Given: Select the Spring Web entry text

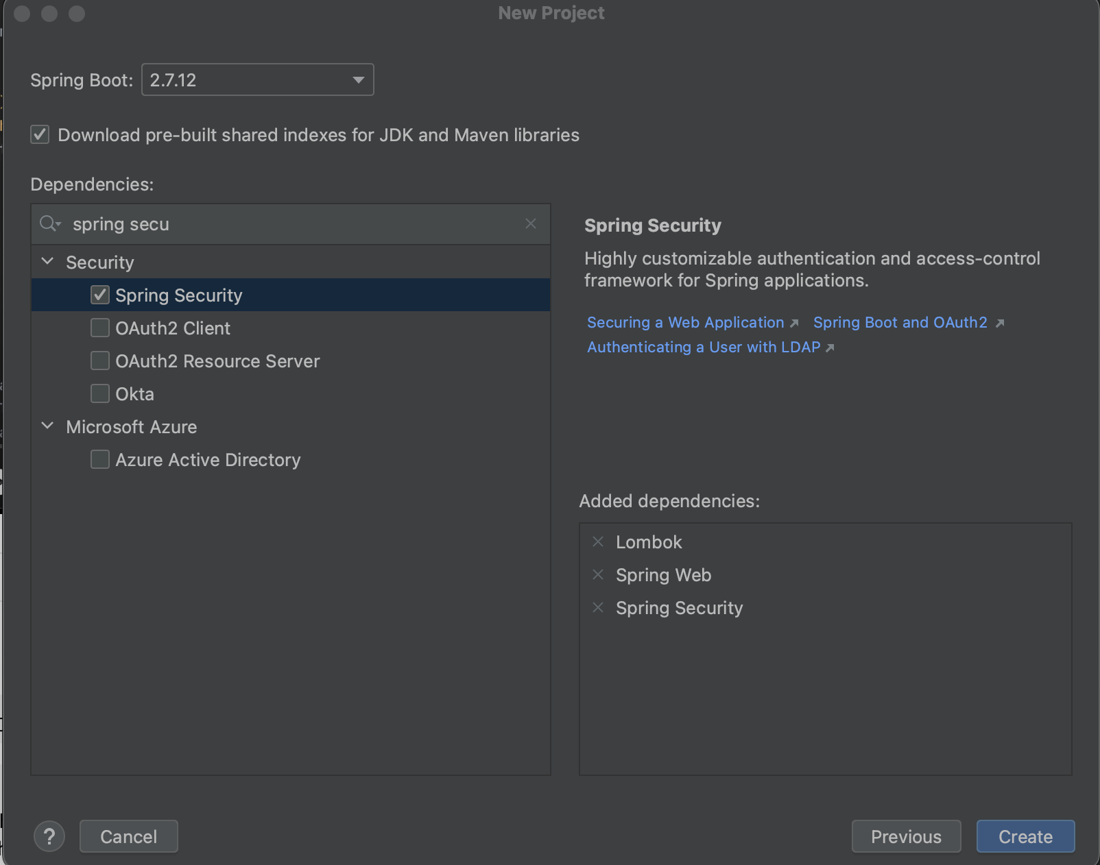Looking at the screenshot, I should click(x=663, y=575).
